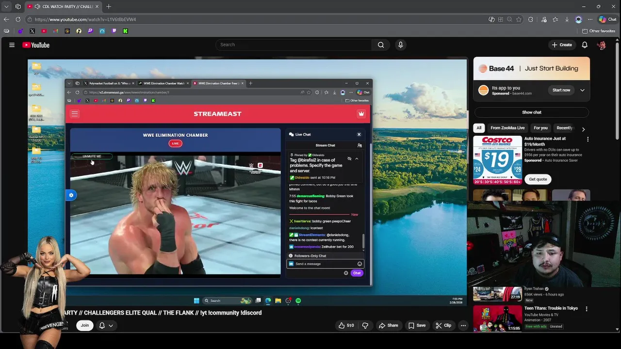Zoom out icon in address bar
The width and height of the screenshot is (621, 349).
509,19
